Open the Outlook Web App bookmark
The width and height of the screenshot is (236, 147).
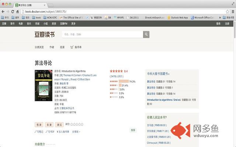point(178,18)
